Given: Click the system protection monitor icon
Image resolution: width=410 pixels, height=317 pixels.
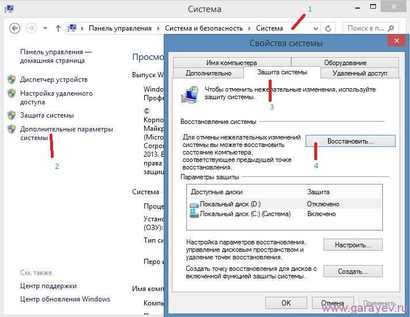Looking at the screenshot, I should click(190, 94).
